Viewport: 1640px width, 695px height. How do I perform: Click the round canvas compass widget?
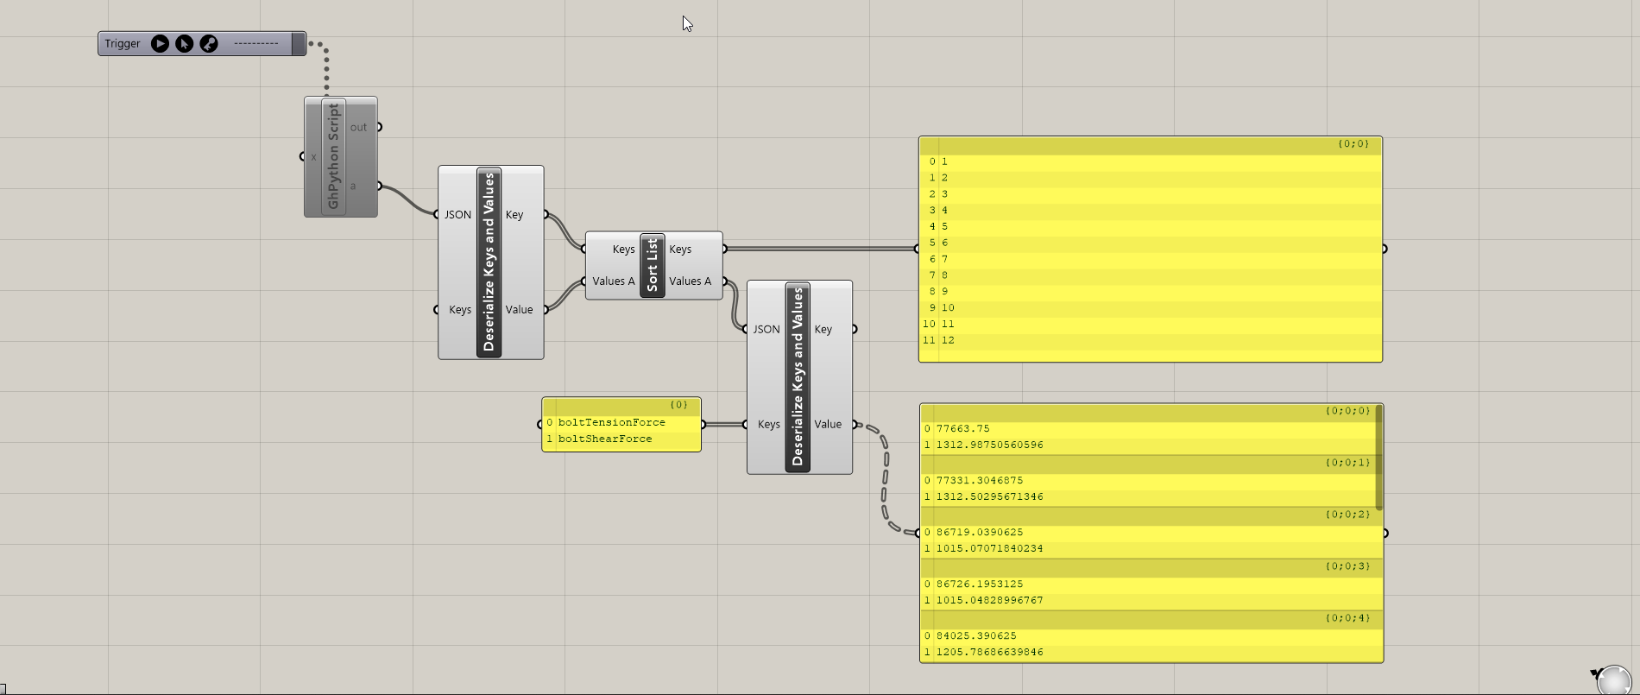click(x=1614, y=680)
